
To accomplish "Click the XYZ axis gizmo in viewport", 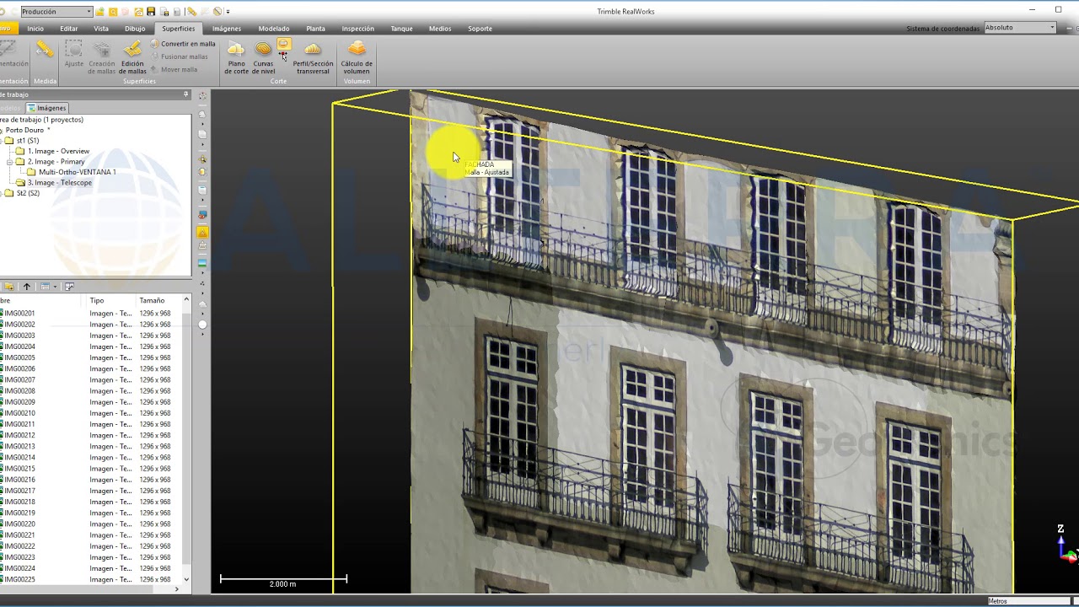I will [1066, 544].
